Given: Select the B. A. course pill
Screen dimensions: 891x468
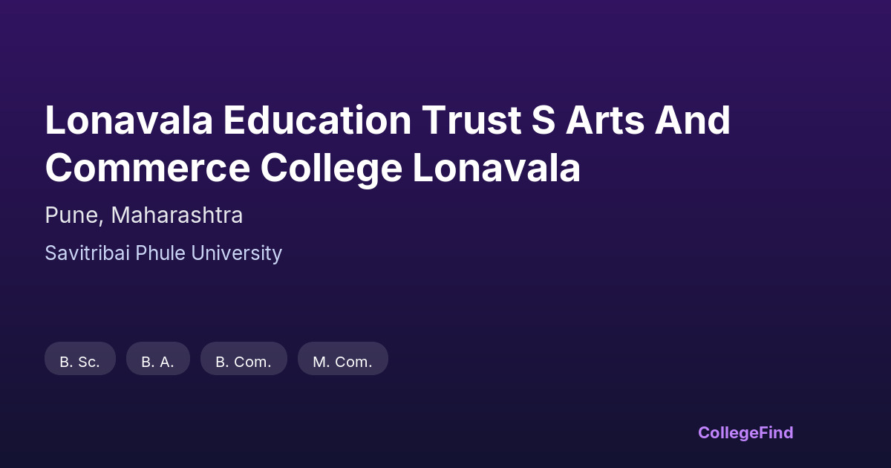Looking at the screenshot, I should (x=158, y=362).
